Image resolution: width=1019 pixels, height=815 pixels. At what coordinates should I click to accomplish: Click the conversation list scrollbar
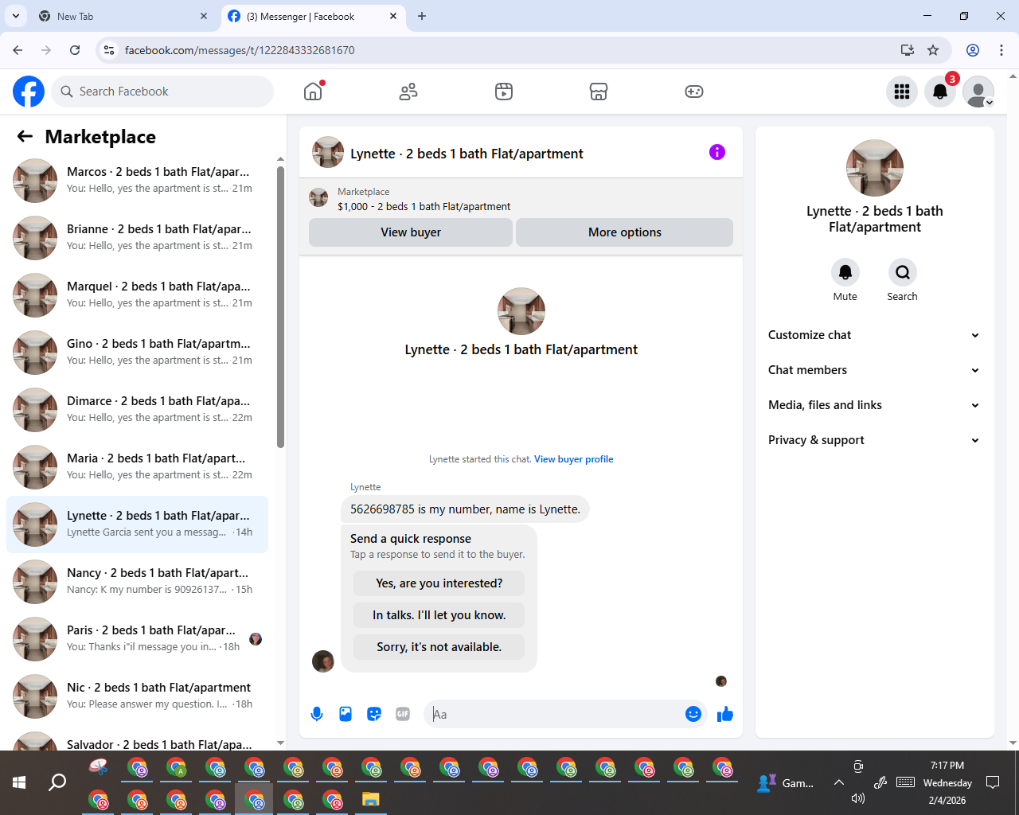(280, 306)
